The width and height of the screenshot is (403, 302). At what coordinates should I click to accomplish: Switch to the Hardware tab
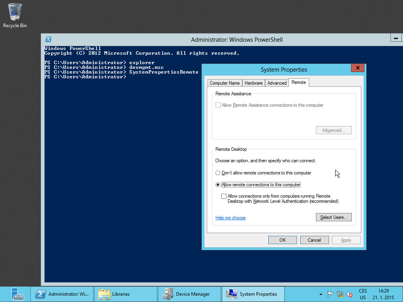[253, 83]
